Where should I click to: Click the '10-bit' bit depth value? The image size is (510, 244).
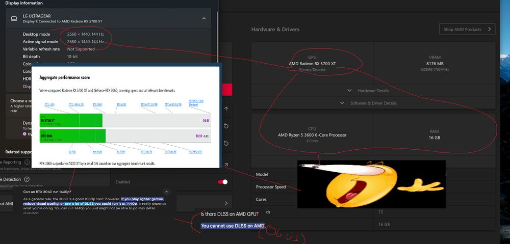point(72,57)
